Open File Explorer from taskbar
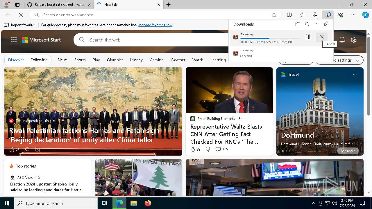The width and height of the screenshot is (372, 209). click(133, 203)
